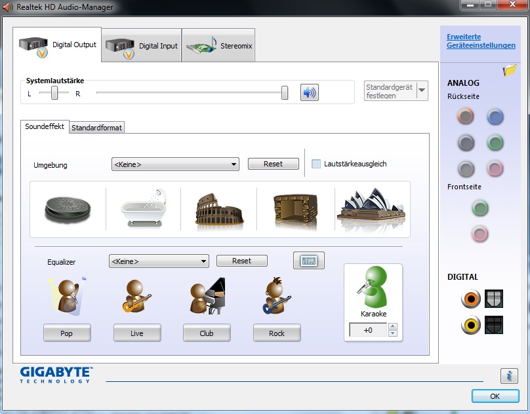The height and width of the screenshot is (414, 530).
Task: Open the yellow connector settings folder icon
Action: pos(510,70)
